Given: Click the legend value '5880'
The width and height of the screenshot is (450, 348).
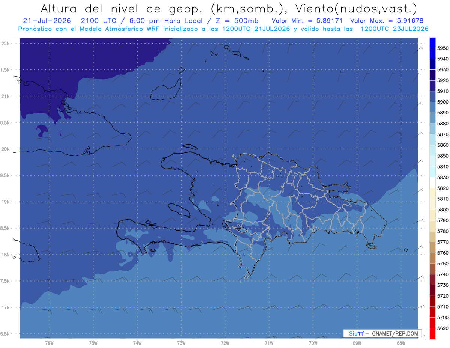Looking at the screenshot, I should (x=442, y=124).
